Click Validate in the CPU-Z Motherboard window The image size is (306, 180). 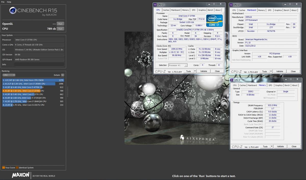pyautogui.click(x=280, y=71)
